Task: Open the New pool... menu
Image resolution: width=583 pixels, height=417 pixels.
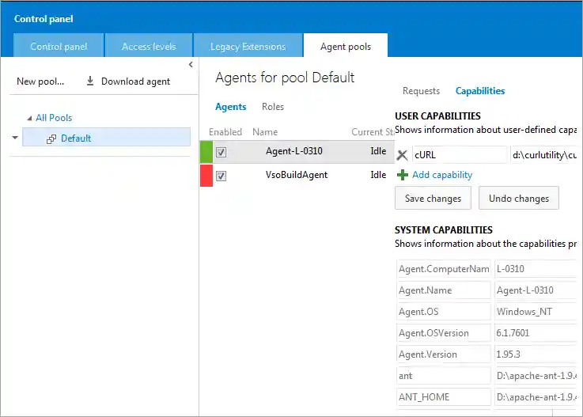Action: coord(40,82)
